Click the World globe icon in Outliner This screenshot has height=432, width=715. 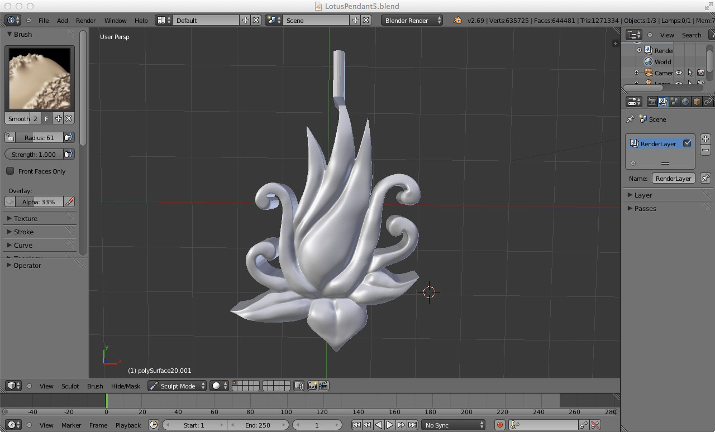(x=649, y=61)
